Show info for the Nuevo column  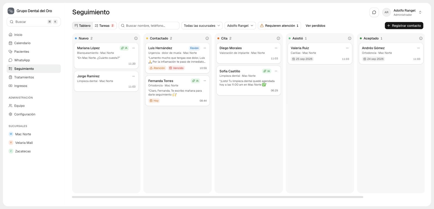(136, 38)
